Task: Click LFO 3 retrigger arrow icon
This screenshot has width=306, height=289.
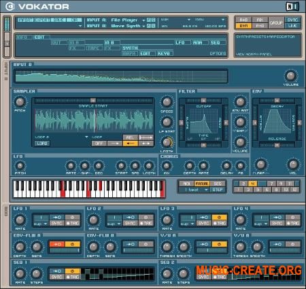Action: coord(204,217)
